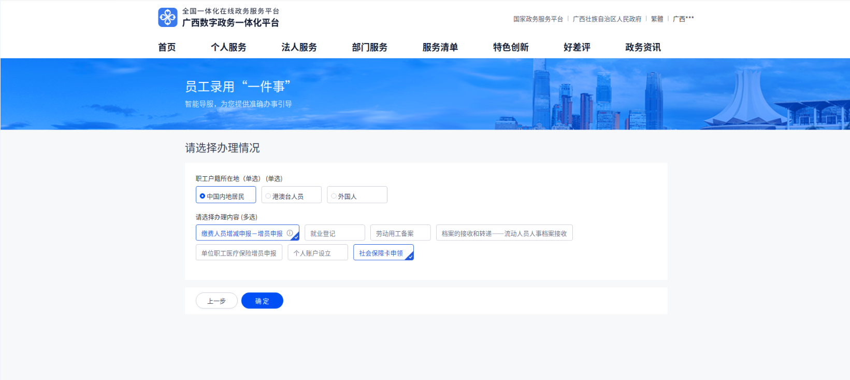The height and width of the screenshot is (380, 850).
Task: Check the 个人账户设立 option
Action: (317, 253)
